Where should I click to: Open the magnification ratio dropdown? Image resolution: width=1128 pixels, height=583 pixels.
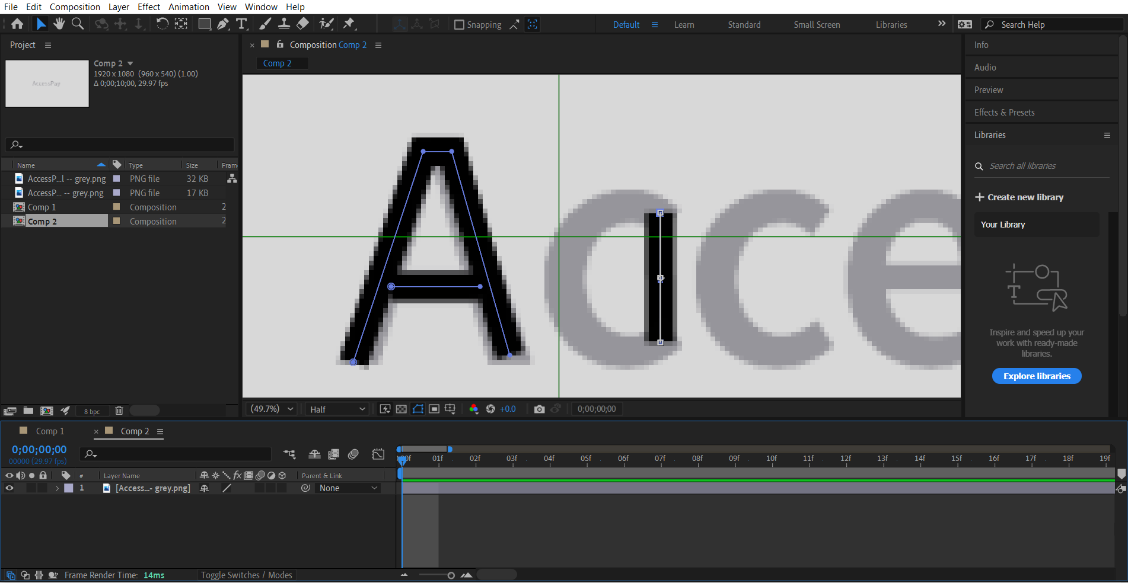coord(271,409)
